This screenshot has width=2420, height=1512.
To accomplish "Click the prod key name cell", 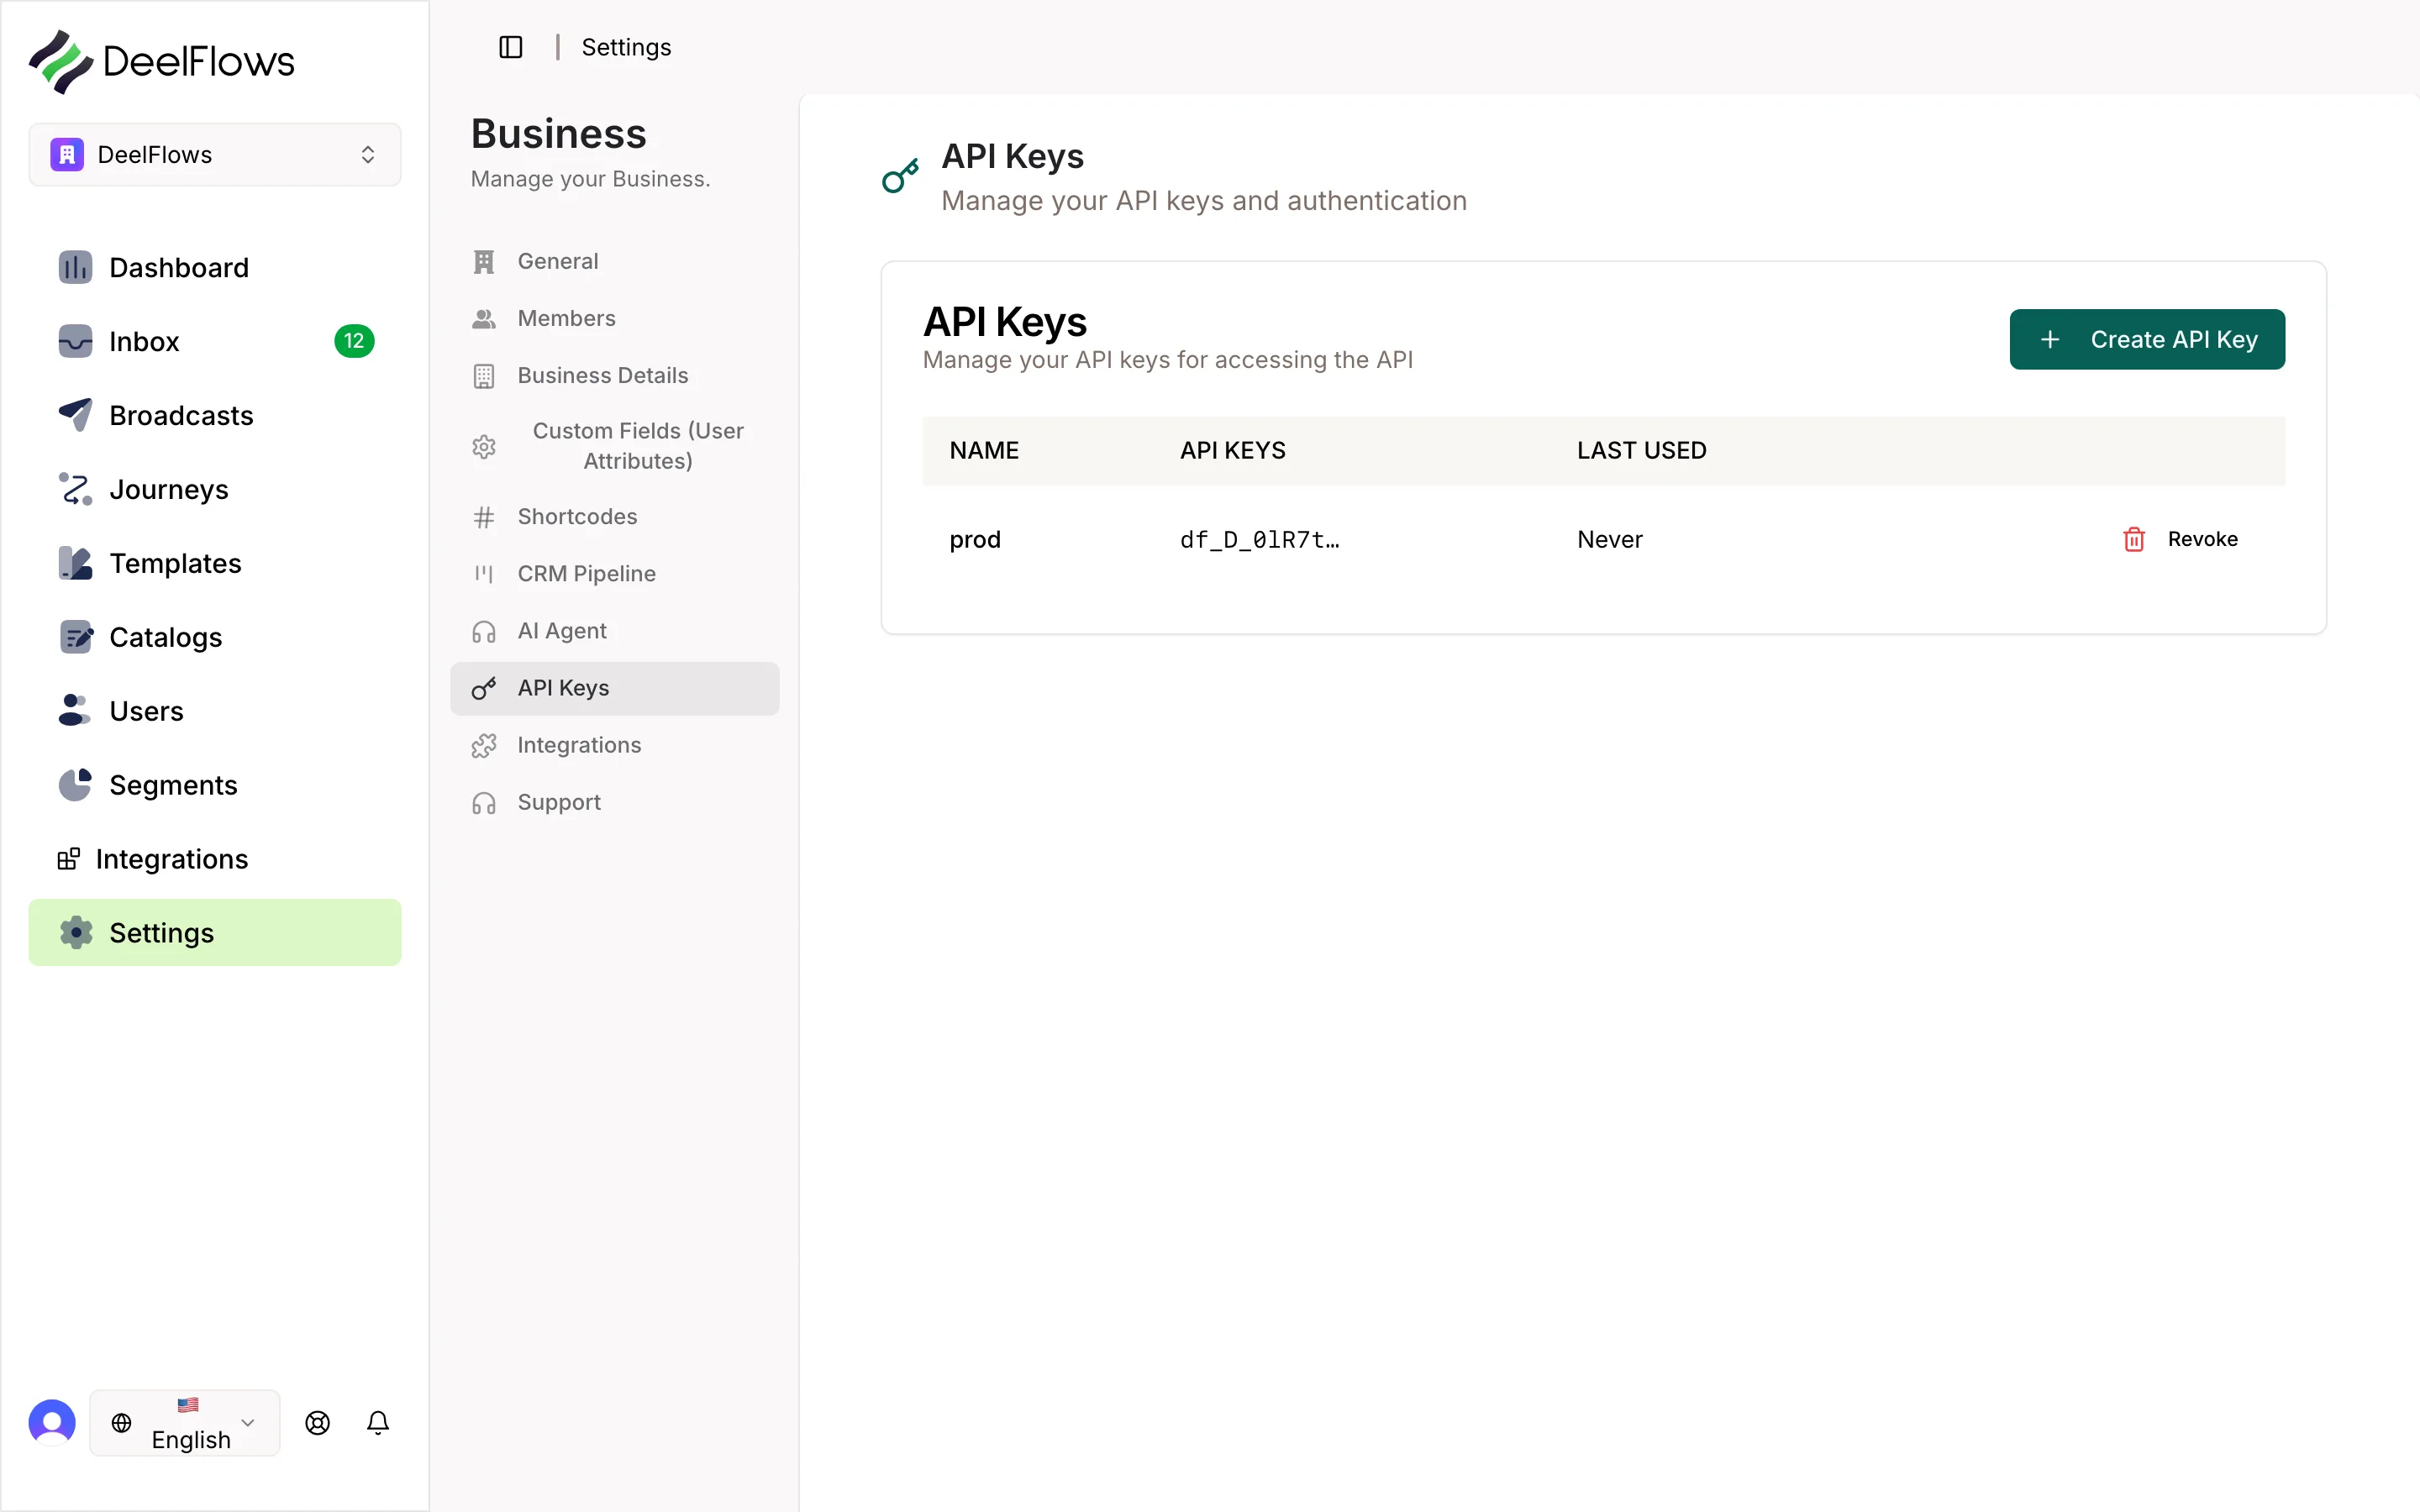I will click(x=975, y=539).
